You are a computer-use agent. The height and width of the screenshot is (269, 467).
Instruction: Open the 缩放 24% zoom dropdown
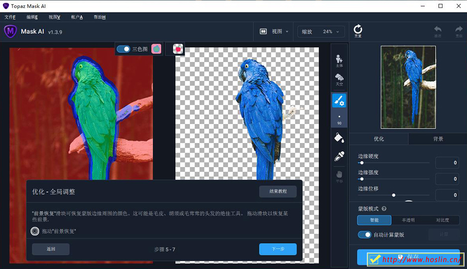point(321,31)
